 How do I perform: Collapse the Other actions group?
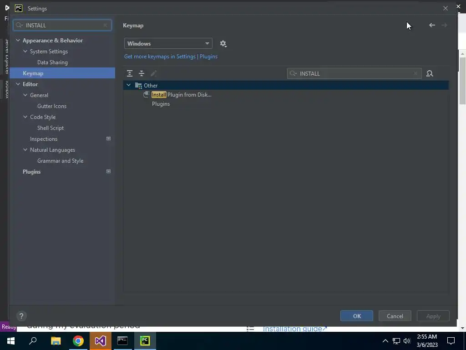pos(128,85)
